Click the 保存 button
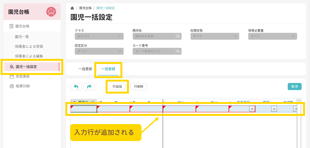This screenshot has width=310, height=148. pos(295,86)
